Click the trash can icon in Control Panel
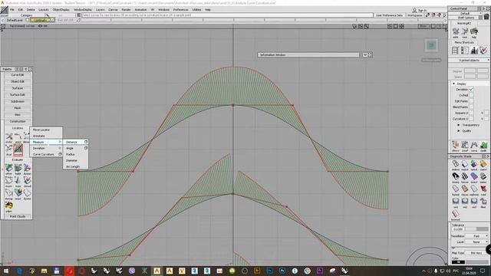This screenshot has height=276, width=491. tap(486, 16)
